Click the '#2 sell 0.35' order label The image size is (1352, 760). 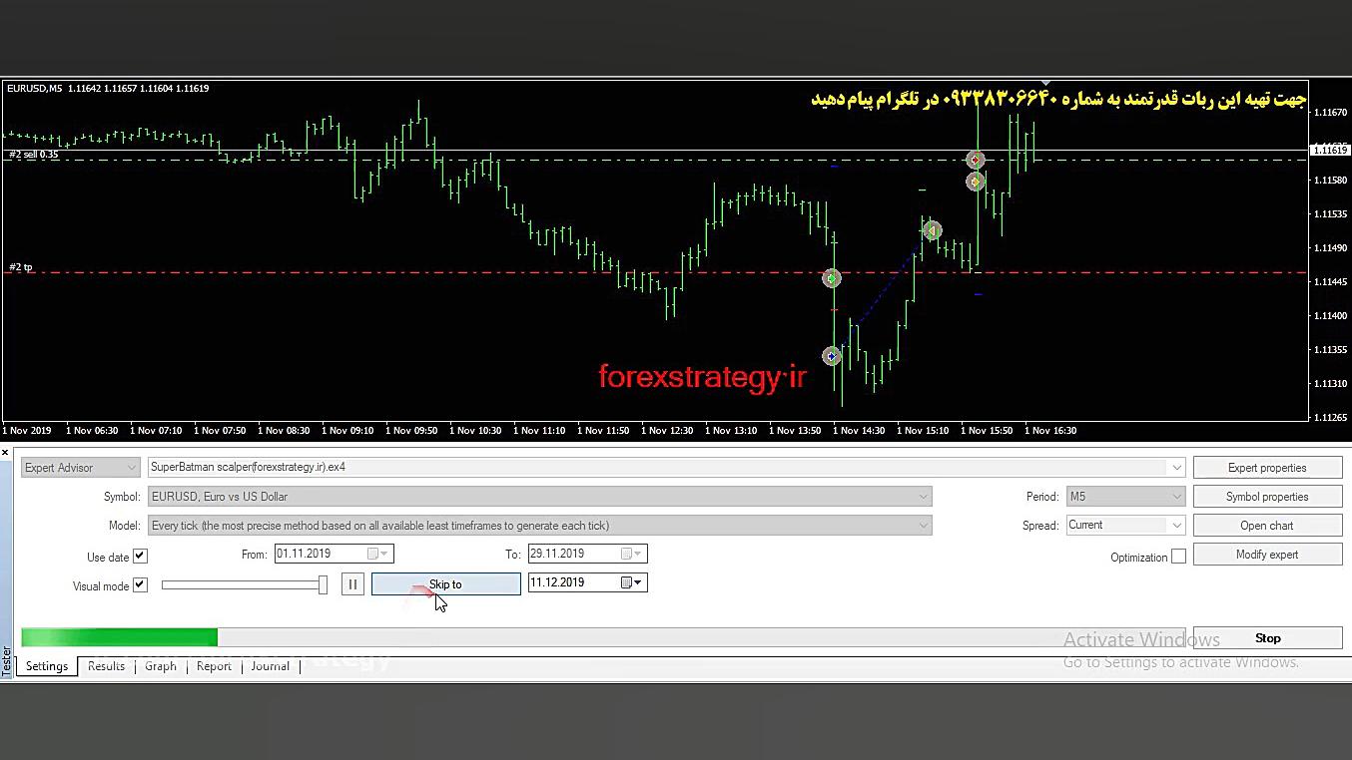[34, 155]
